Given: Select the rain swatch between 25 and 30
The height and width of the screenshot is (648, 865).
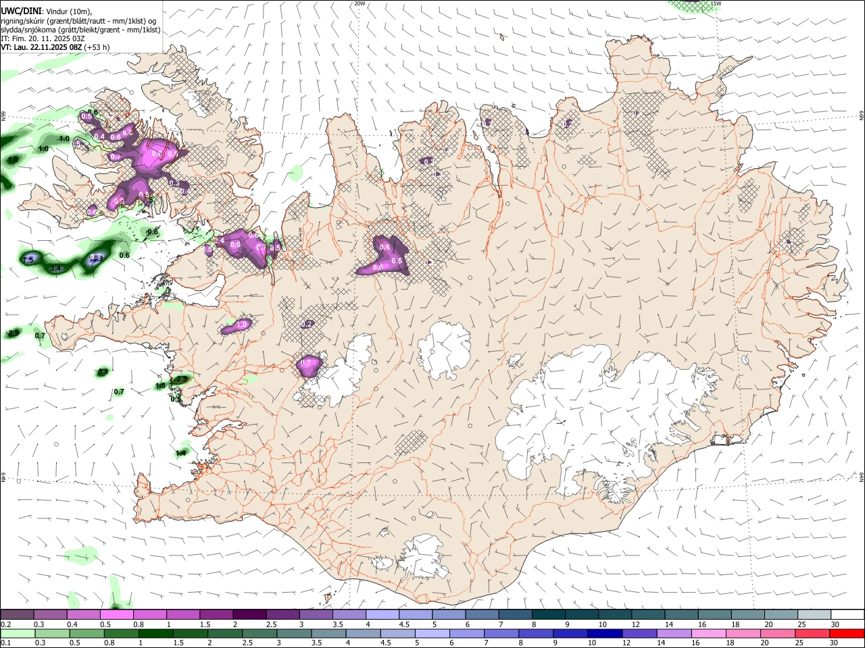Looking at the screenshot, I should tap(812, 634).
